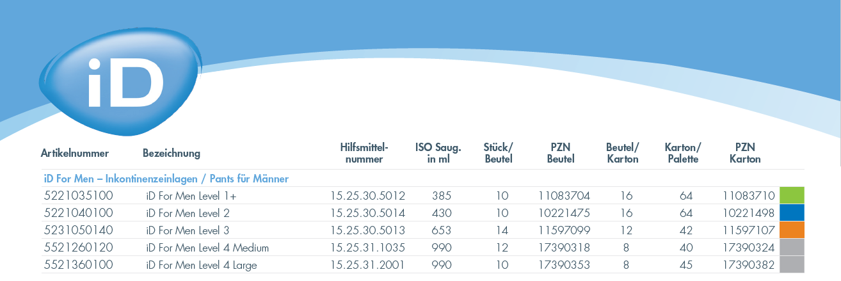
Task: Click the Hilfsmittelnummer column header
Action: coord(364,153)
